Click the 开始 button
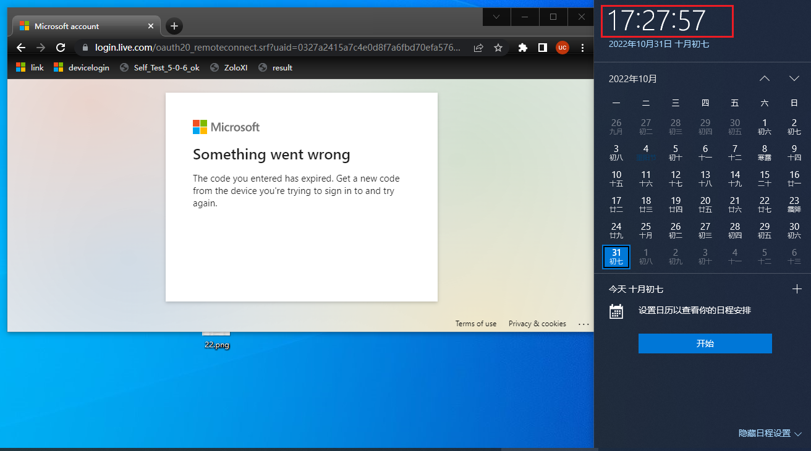811x451 pixels. 705,344
